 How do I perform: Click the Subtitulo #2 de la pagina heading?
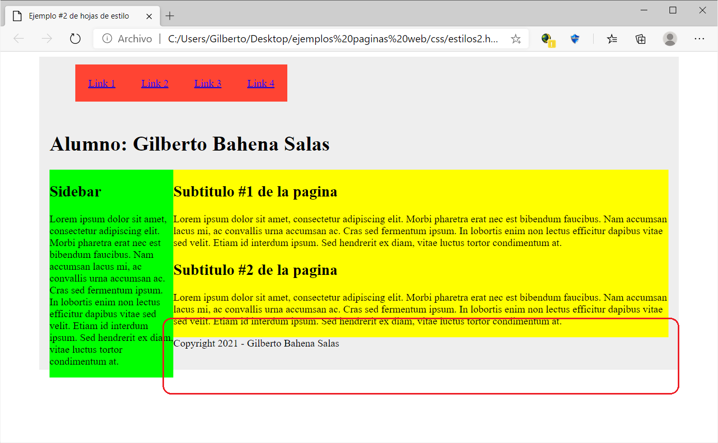tap(255, 270)
